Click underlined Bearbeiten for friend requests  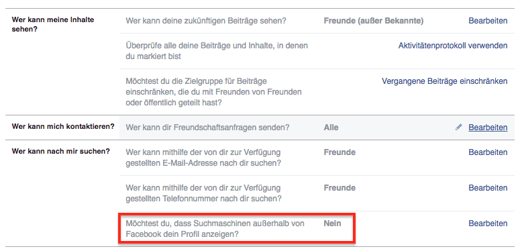[488, 128]
